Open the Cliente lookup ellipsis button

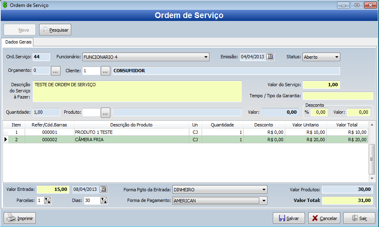tap(105, 71)
